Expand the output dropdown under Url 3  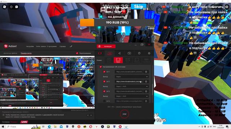pos(132,96)
